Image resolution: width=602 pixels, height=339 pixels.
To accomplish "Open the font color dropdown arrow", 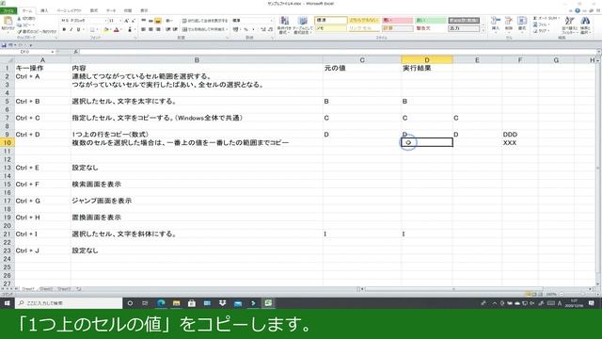I will 121,29.
